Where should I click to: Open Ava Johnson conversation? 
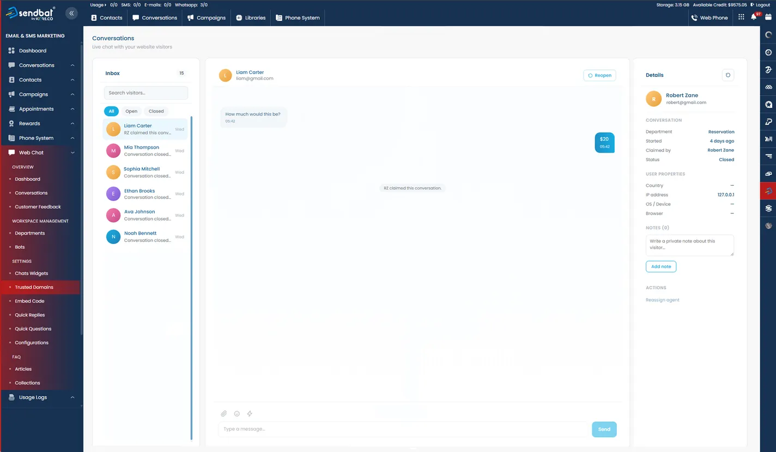[145, 215]
